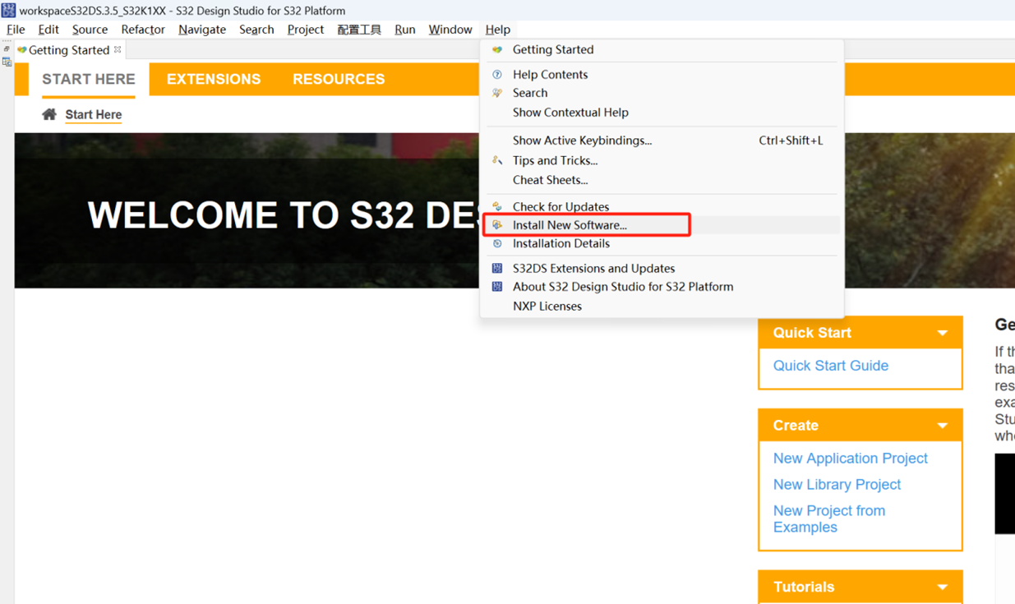This screenshot has width=1015, height=604.
Task: Click the About S32 Design Studio icon
Action: click(x=497, y=287)
